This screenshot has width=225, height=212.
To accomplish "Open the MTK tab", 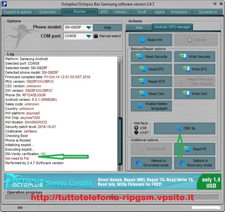I will [104, 12].
